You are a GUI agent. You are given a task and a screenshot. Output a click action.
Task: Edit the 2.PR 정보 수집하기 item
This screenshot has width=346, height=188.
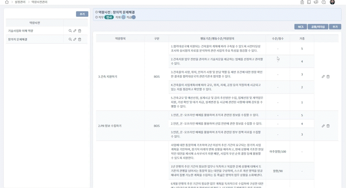click(323, 126)
